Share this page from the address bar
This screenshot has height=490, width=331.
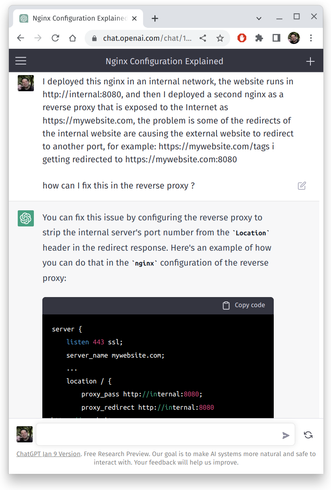(203, 38)
